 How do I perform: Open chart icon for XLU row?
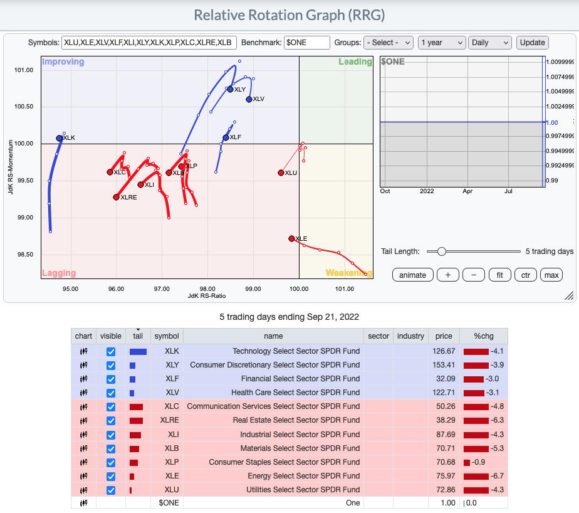pyautogui.click(x=84, y=490)
